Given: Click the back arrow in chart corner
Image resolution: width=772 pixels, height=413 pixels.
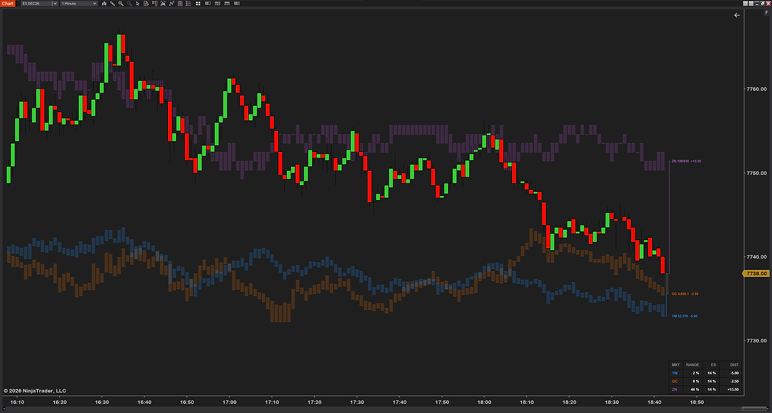Looking at the screenshot, I should point(737,15).
